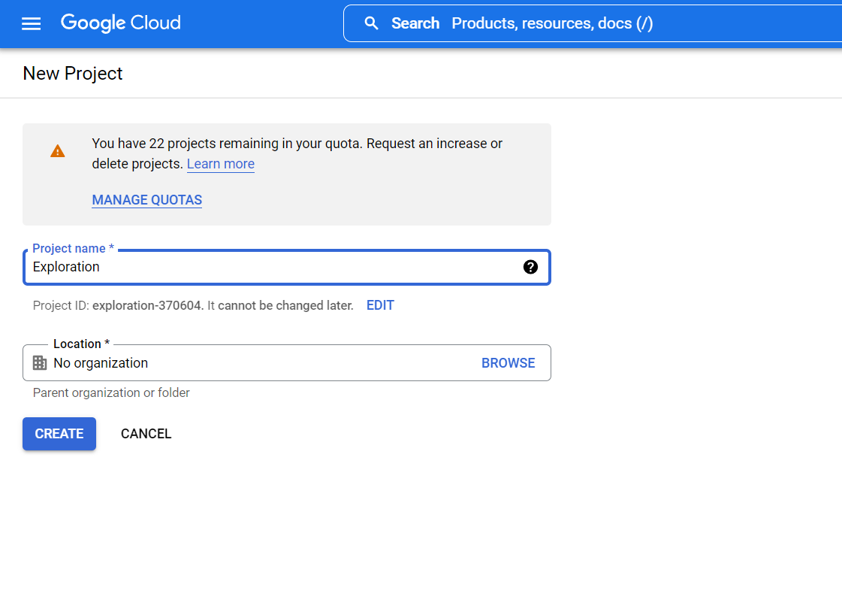Screen dimensions: 842x615
Task: Browse for a parent organization
Action: pos(508,362)
